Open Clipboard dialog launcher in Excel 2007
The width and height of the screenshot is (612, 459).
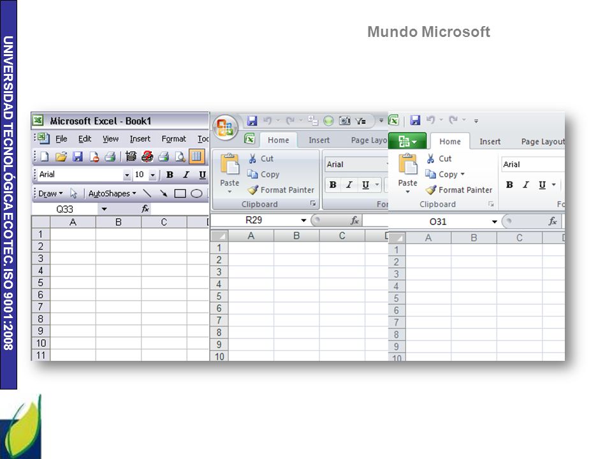point(312,203)
